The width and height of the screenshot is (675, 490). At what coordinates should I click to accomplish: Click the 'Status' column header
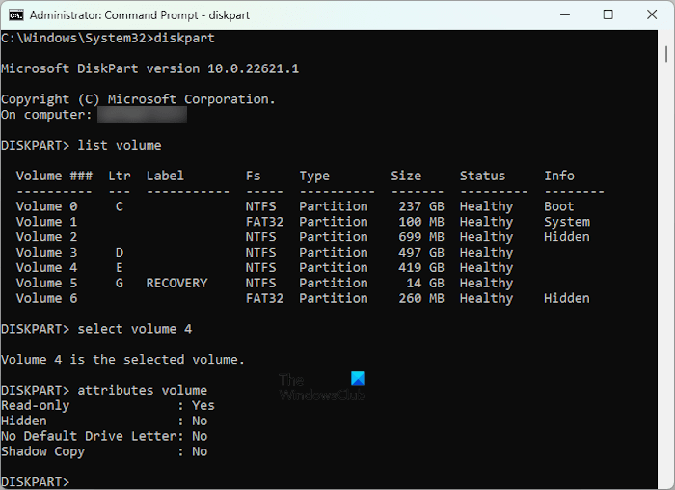coord(482,176)
